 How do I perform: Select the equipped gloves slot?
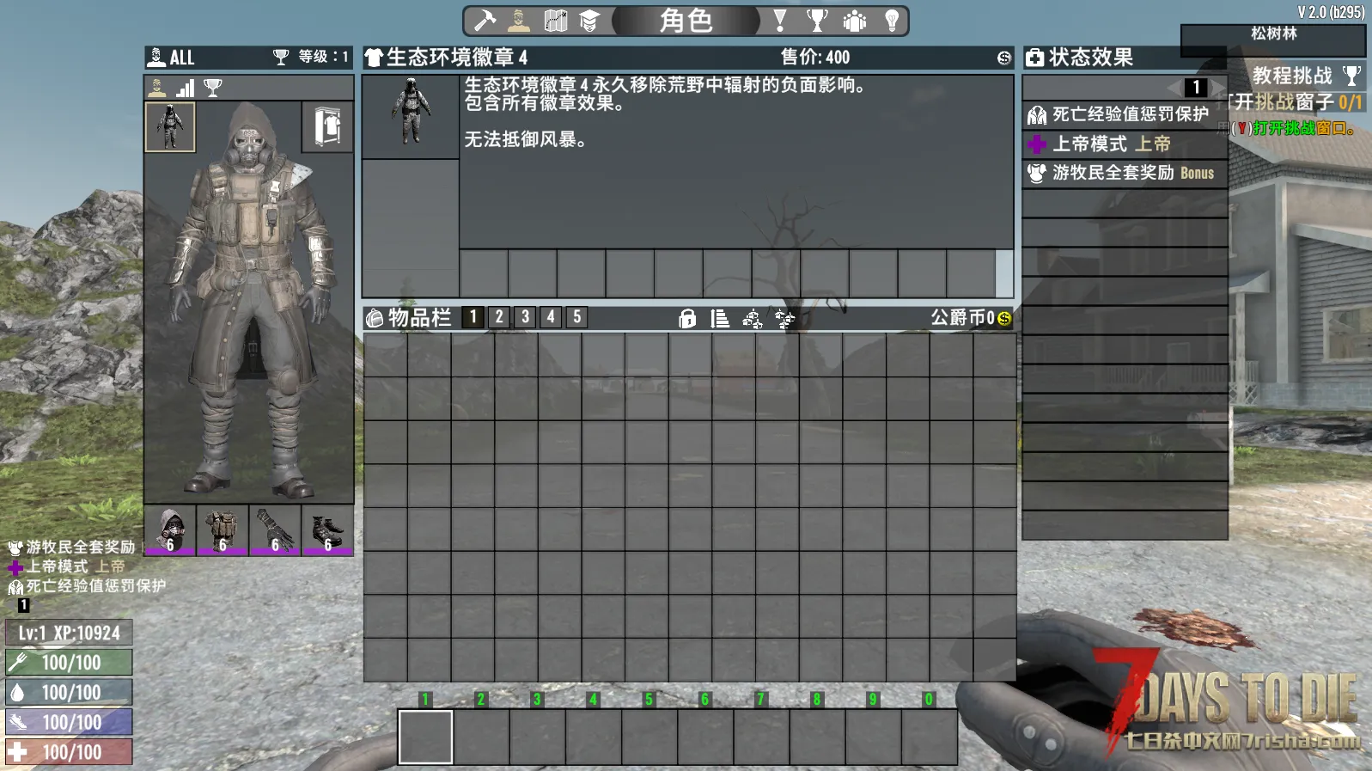(275, 530)
